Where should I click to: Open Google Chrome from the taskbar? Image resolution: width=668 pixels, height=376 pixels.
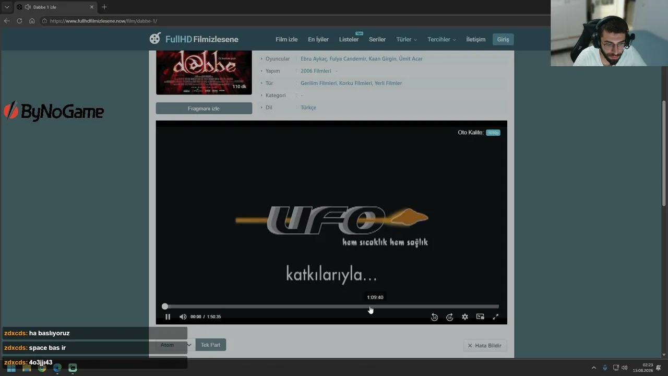click(x=42, y=368)
